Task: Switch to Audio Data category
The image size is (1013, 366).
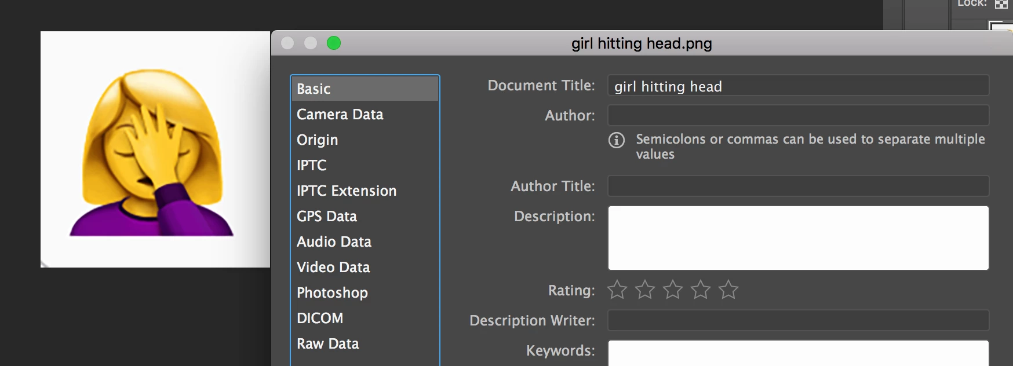Action: pyautogui.click(x=365, y=241)
